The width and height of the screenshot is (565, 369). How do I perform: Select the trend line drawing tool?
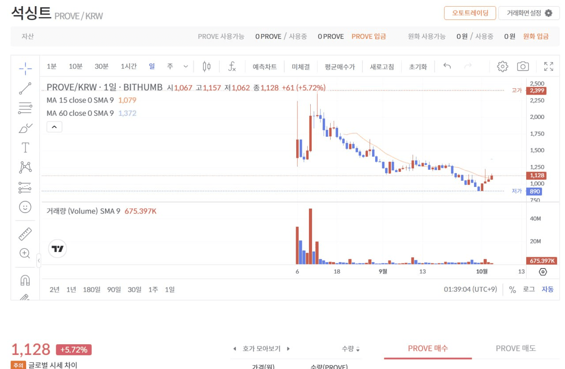(x=25, y=88)
